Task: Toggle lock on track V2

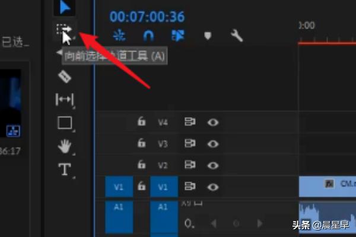Action: click(141, 164)
